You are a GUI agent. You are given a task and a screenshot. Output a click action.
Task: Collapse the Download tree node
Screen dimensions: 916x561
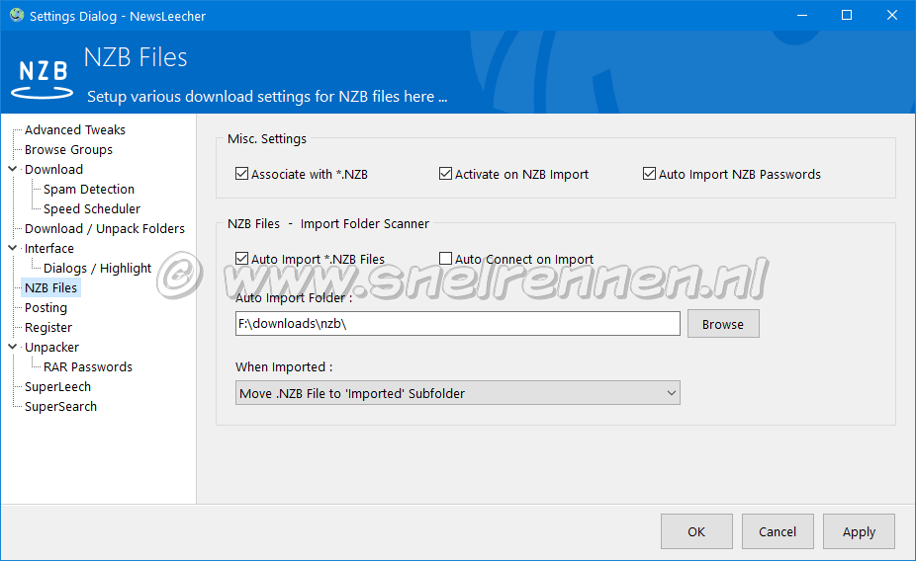click(13, 169)
